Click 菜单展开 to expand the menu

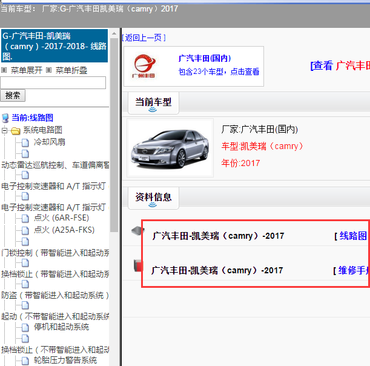(27, 70)
